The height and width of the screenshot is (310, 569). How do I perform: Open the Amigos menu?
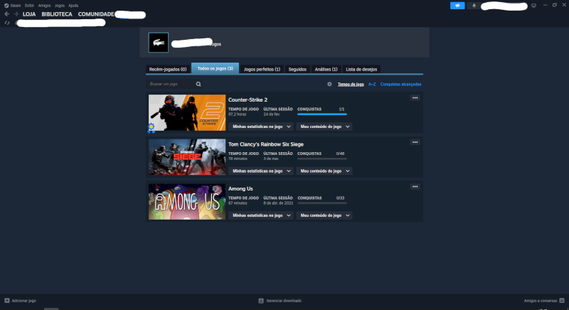pyautogui.click(x=44, y=6)
